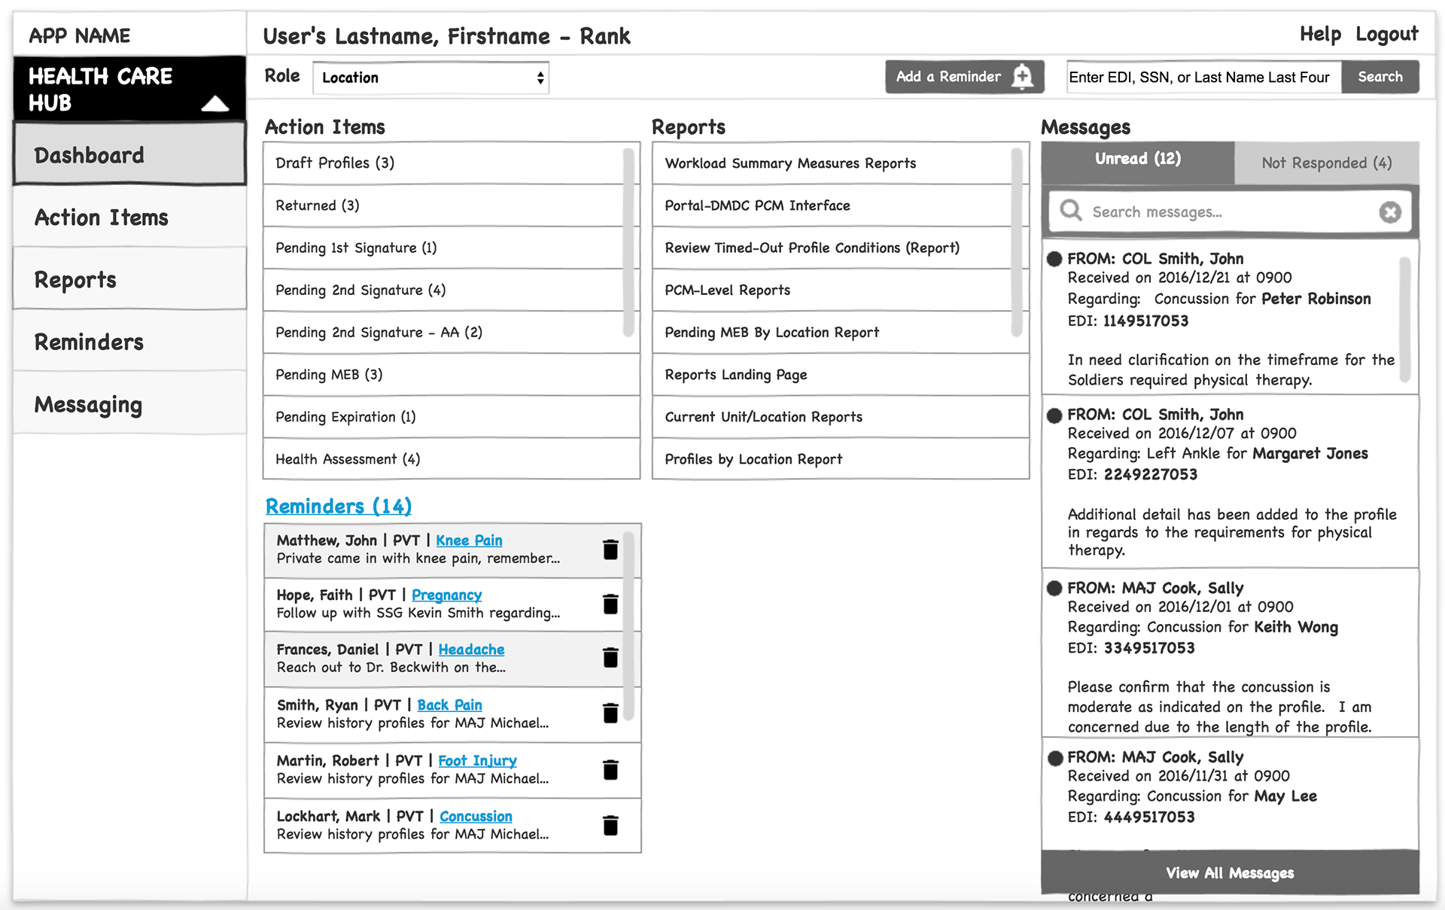The image size is (1445, 910).
Task: Open Pending 2nd Signature (4)
Action: [452, 290]
